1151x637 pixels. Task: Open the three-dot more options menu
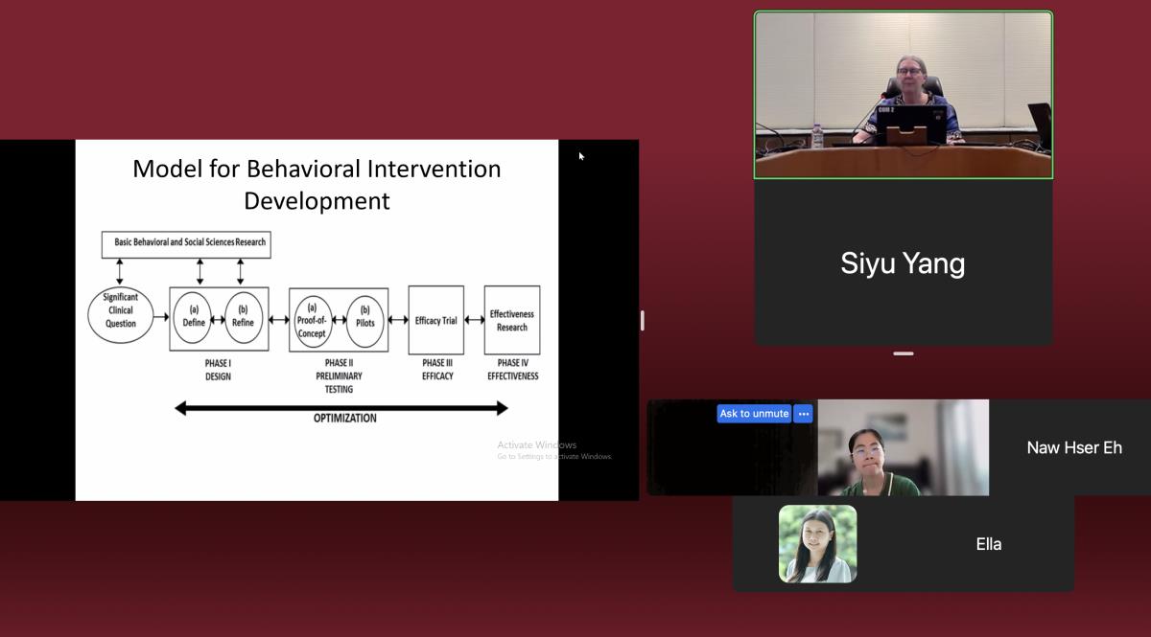click(x=804, y=414)
